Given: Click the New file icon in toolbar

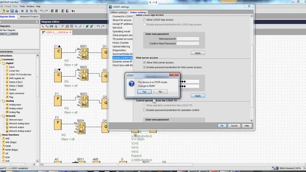Looking at the screenshot, I should (x=3, y=11).
